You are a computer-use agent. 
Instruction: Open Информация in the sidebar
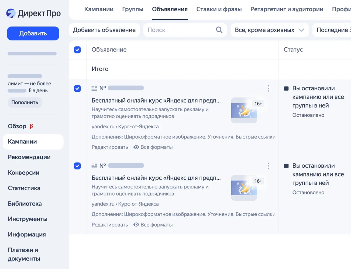(x=27, y=235)
